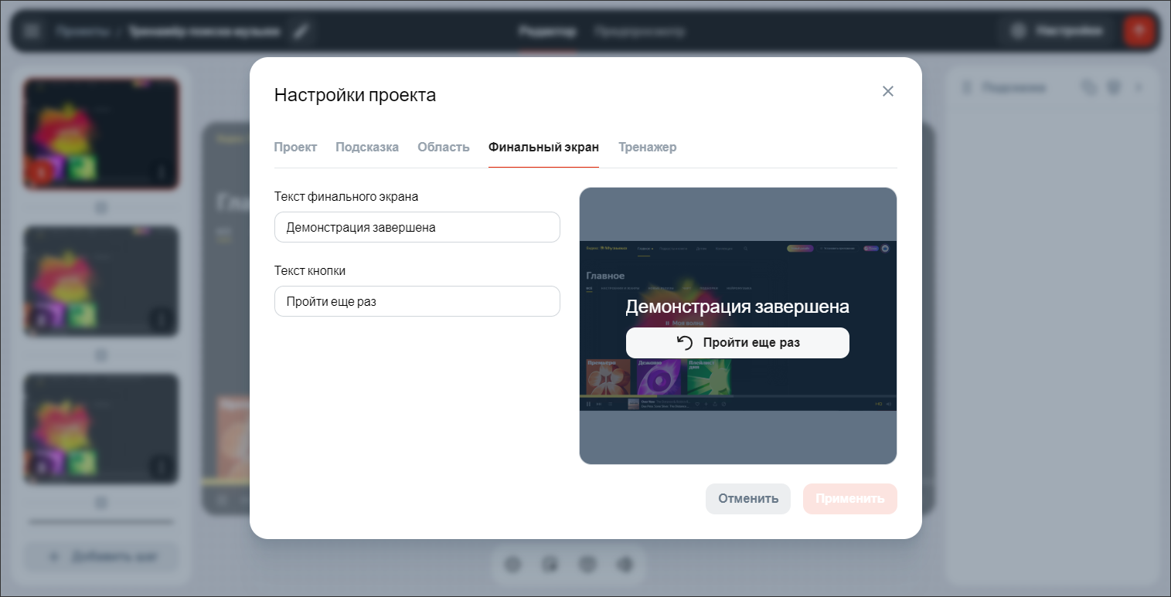Image resolution: width=1171 pixels, height=597 pixels.
Task: Click the Текст кнопки input field
Action: point(417,300)
